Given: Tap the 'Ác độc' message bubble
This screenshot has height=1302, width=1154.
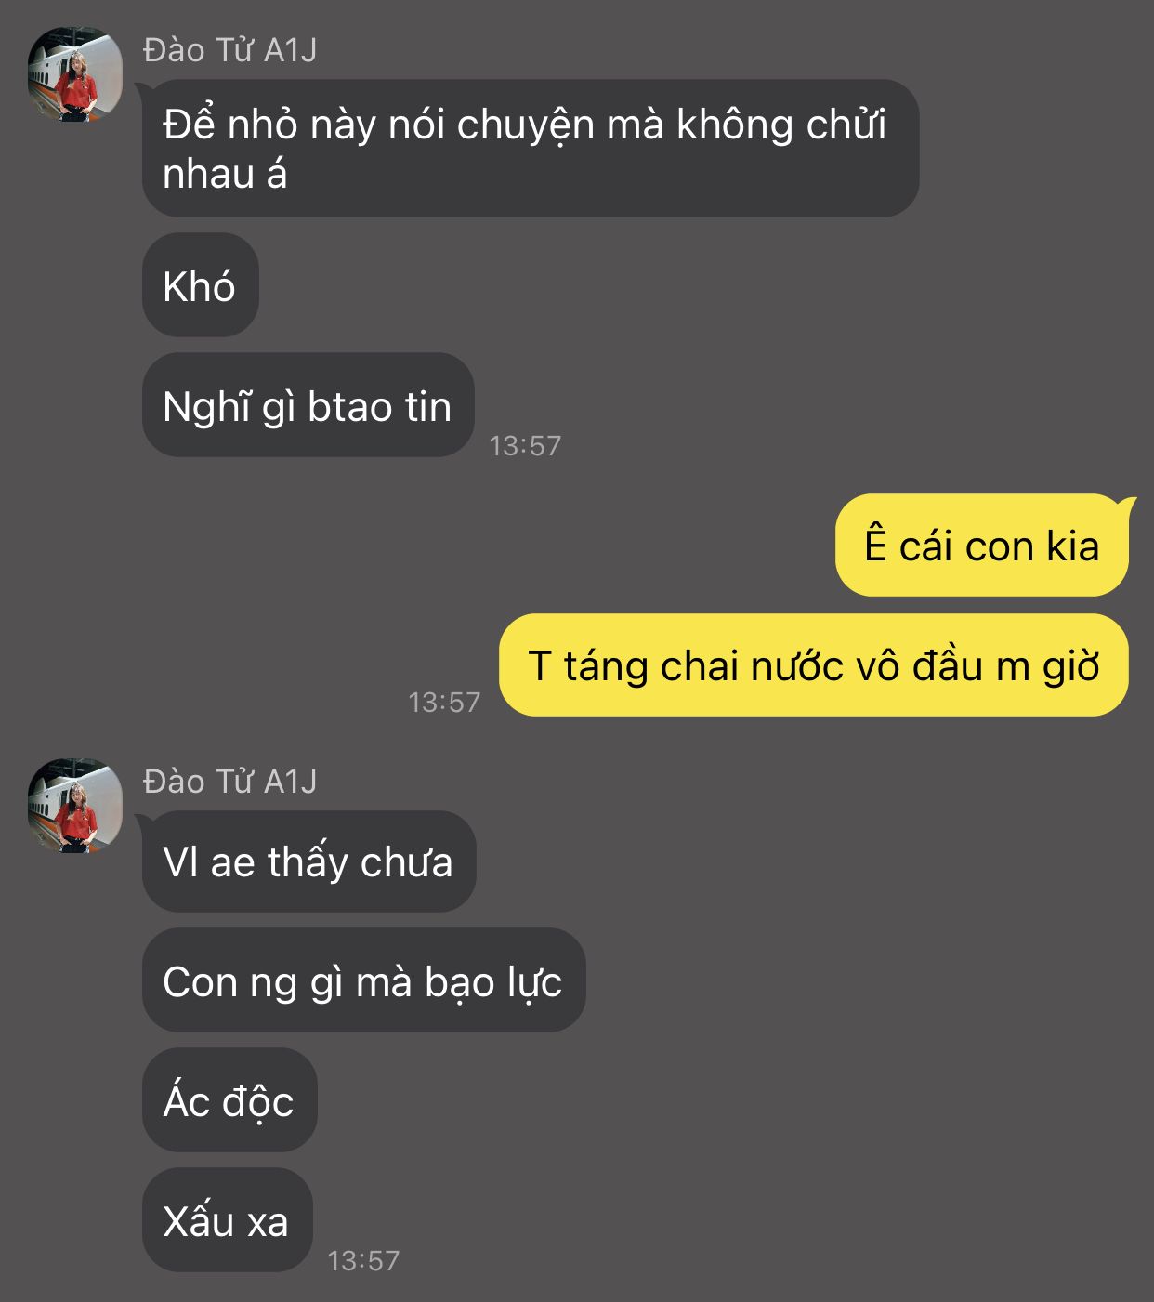Looking at the screenshot, I should tap(229, 1100).
